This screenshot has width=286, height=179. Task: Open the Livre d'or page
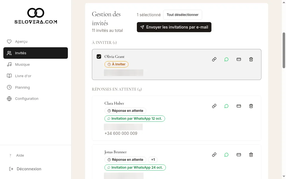35,76
